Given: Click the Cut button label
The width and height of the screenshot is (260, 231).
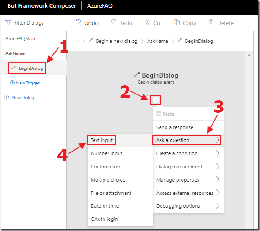Looking at the screenshot, I should tap(157, 23).
